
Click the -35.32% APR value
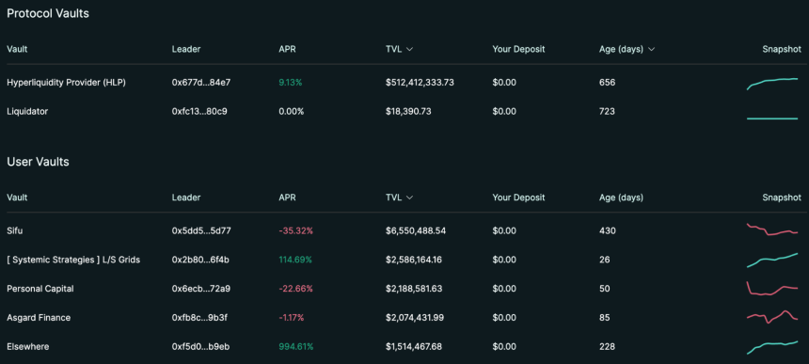[296, 231]
